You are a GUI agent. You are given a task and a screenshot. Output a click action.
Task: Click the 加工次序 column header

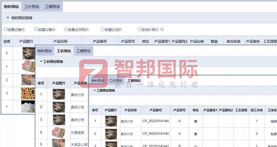coord(256,110)
